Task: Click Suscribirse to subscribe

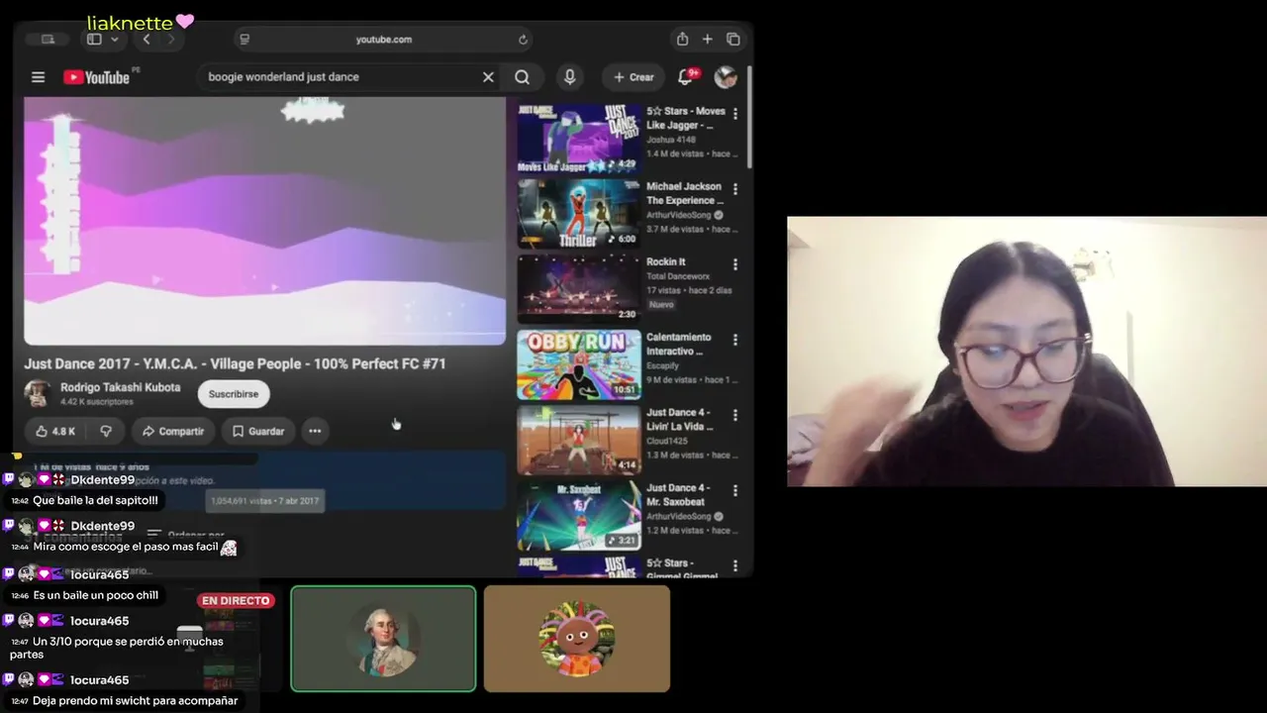Action: (x=234, y=394)
